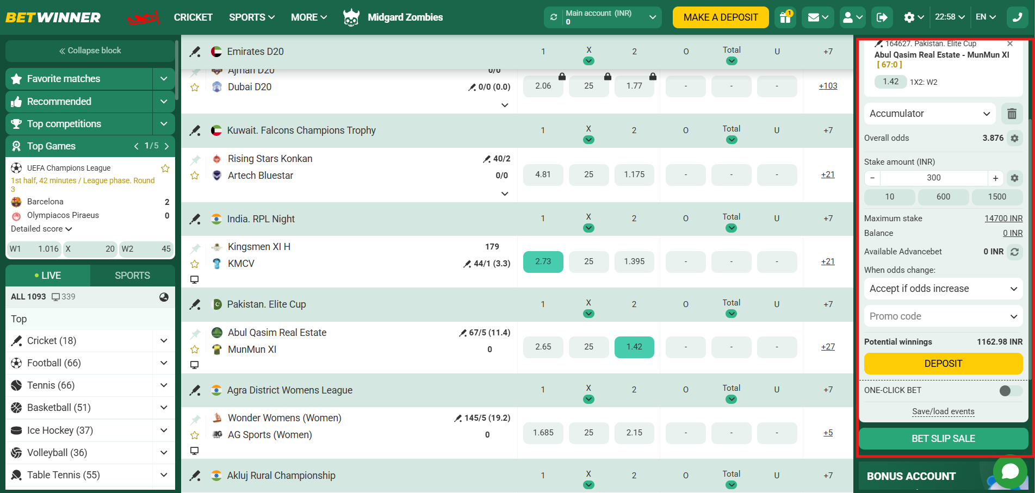Click the phone contact icon in the header
The width and height of the screenshot is (1035, 493).
[x=1017, y=17]
